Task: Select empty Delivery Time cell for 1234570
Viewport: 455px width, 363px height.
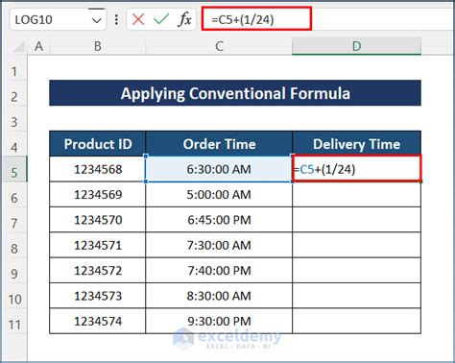Action: tap(356, 220)
